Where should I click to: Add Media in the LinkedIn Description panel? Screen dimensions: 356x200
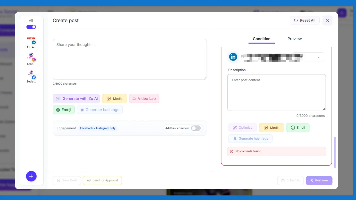(x=272, y=128)
